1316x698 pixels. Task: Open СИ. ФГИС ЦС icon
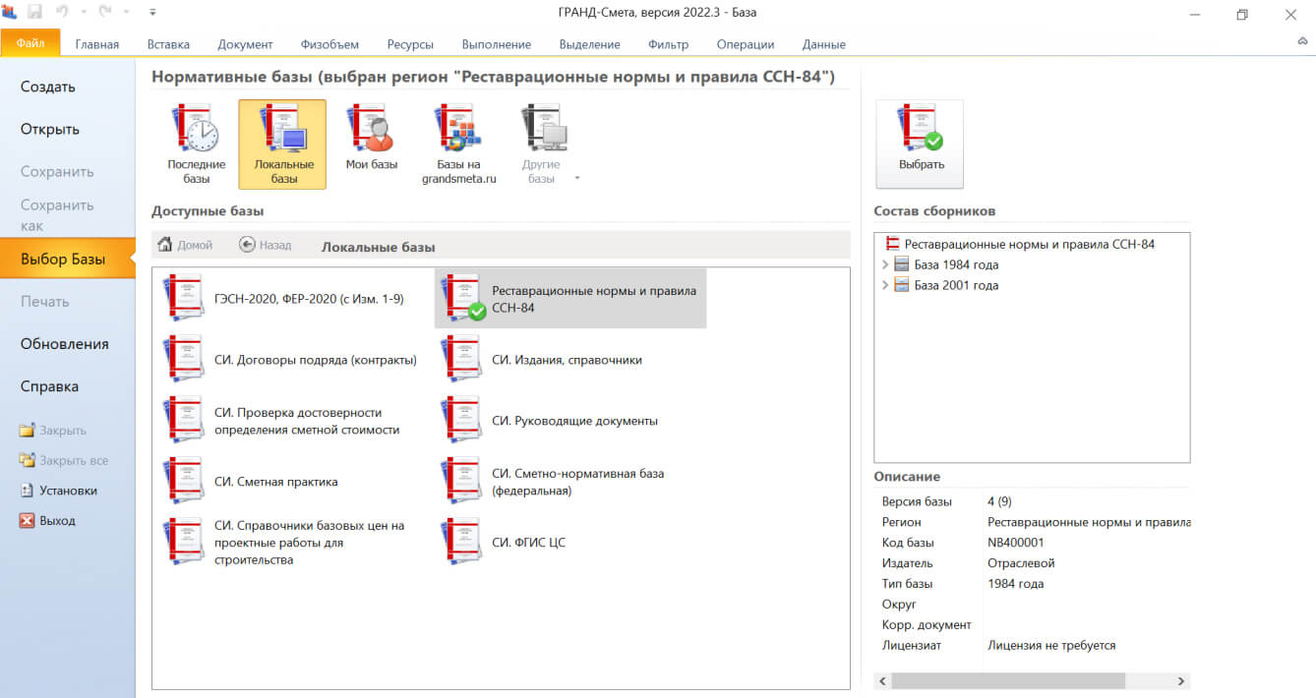(462, 543)
